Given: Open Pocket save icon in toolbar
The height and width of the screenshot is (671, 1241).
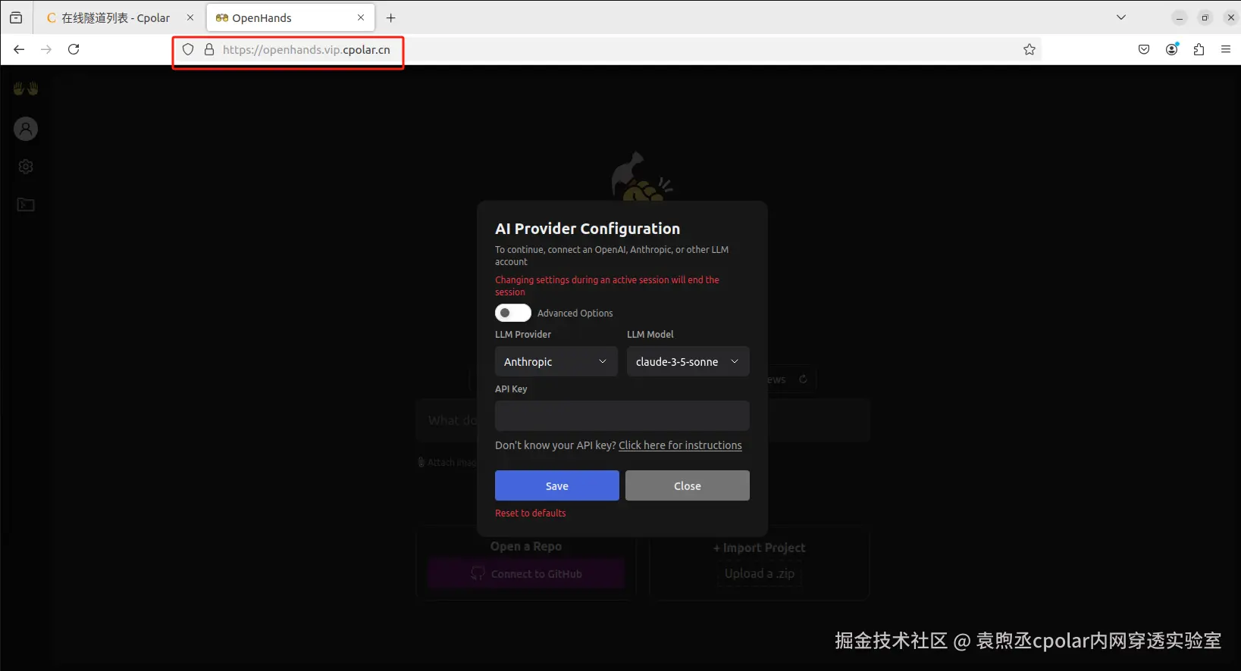Looking at the screenshot, I should [x=1144, y=49].
